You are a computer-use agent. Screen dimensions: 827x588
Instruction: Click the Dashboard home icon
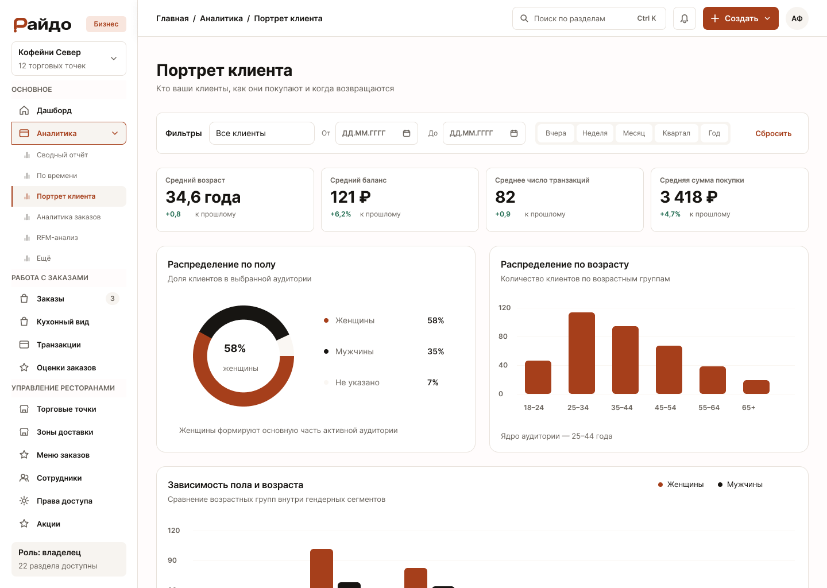click(24, 110)
